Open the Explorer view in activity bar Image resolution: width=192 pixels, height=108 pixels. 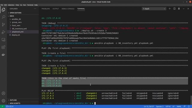pyautogui.click(x=3, y=10)
